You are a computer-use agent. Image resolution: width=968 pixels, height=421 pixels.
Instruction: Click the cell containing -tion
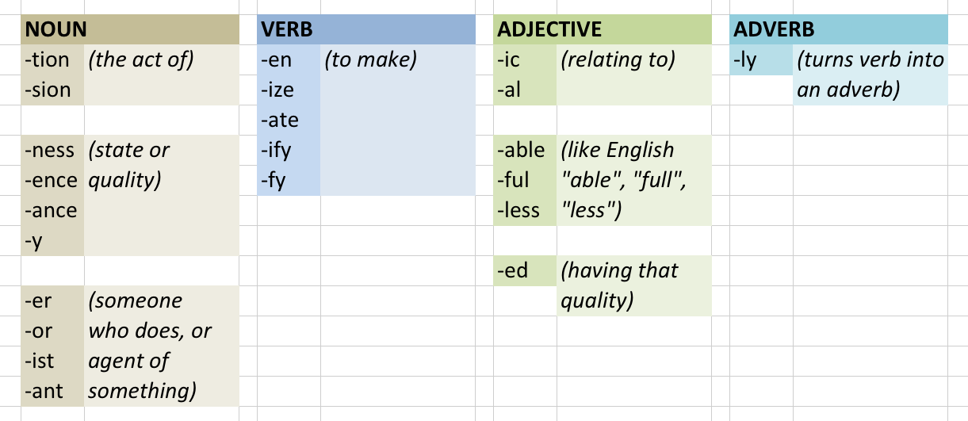(x=52, y=60)
